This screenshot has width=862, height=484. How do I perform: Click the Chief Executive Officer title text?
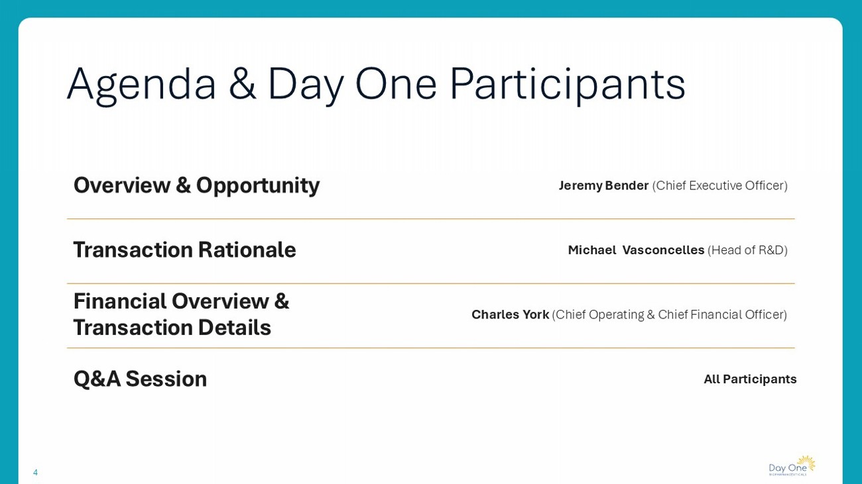[720, 185]
